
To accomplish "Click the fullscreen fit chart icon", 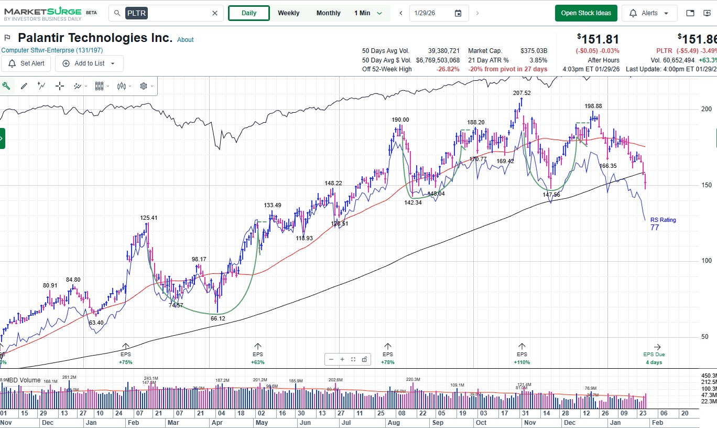I will pyautogui.click(x=353, y=359).
